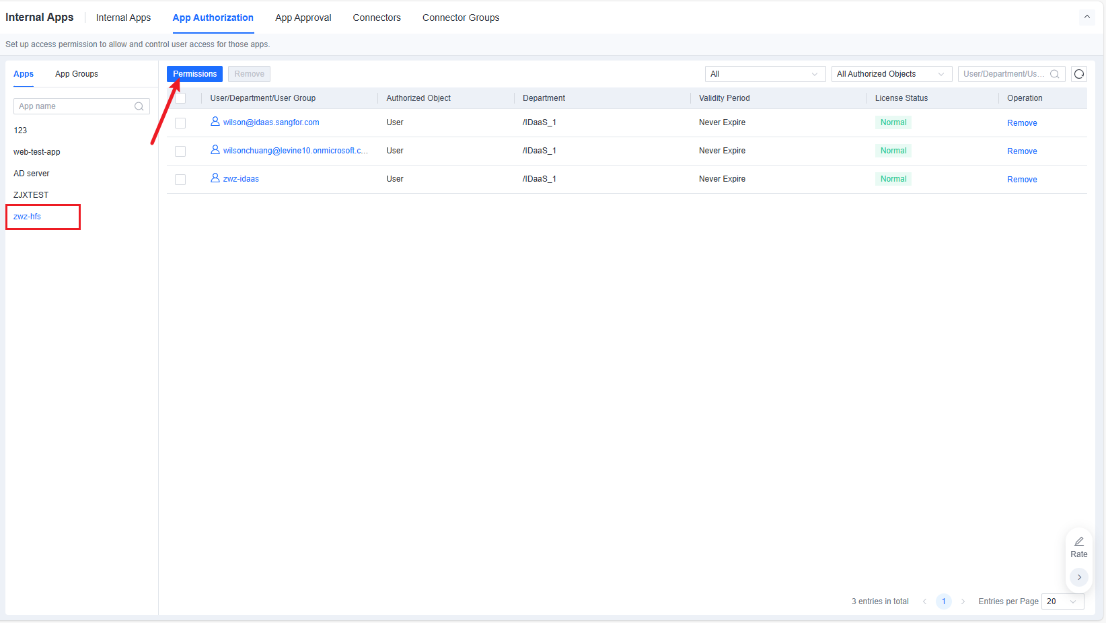Remove authorization for wilson@idaas.sangfor.com

[x=1022, y=123]
